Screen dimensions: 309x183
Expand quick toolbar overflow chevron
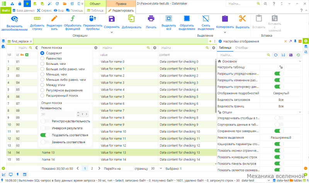[82, 3]
